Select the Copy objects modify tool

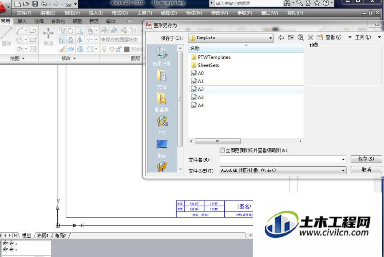point(62,31)
